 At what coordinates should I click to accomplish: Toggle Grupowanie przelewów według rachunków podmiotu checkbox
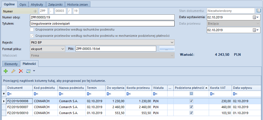(x=32, y=30)
